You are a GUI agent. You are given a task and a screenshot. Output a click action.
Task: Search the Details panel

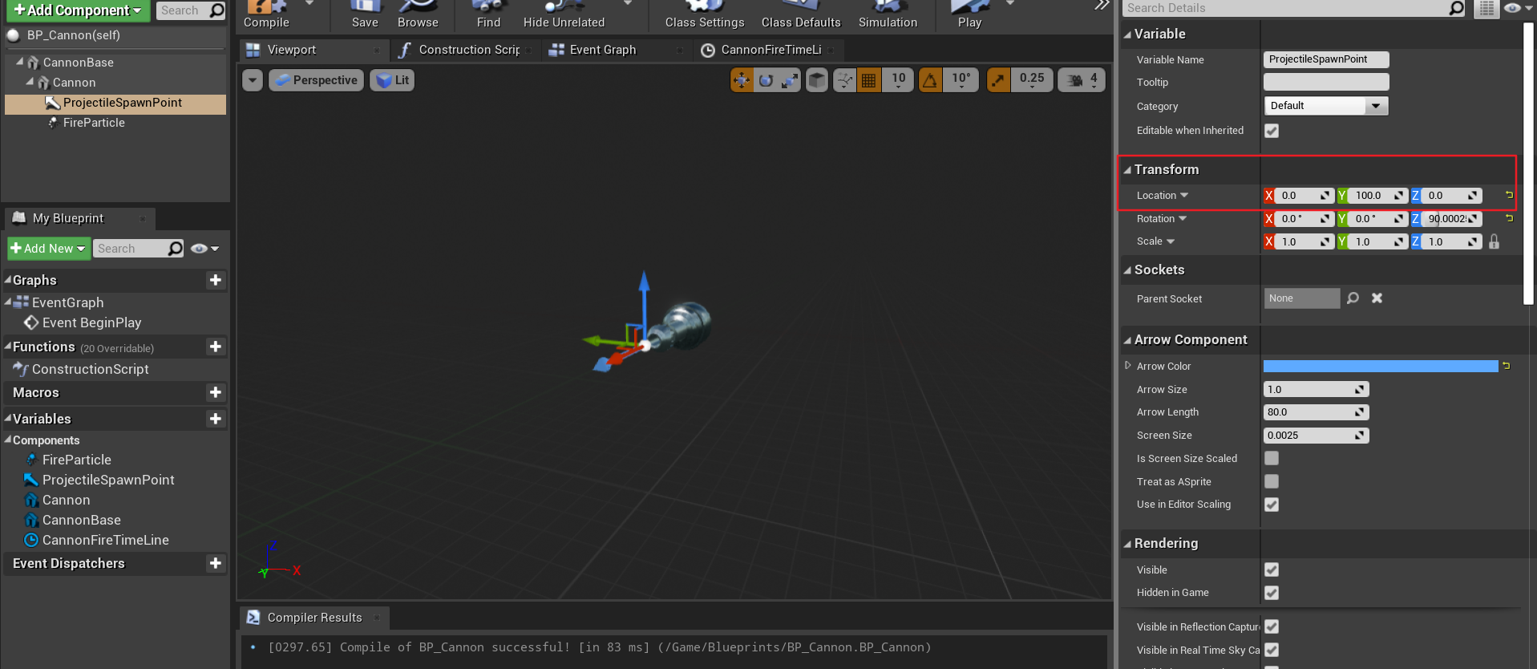(1294, 8)
